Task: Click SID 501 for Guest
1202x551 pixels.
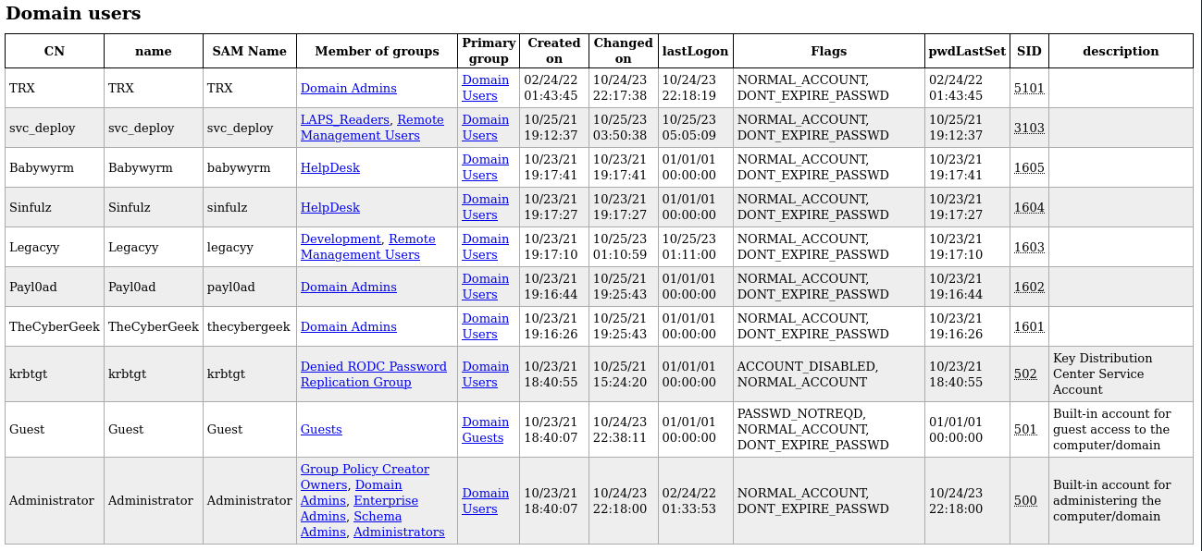Action: coord(1025,430)
